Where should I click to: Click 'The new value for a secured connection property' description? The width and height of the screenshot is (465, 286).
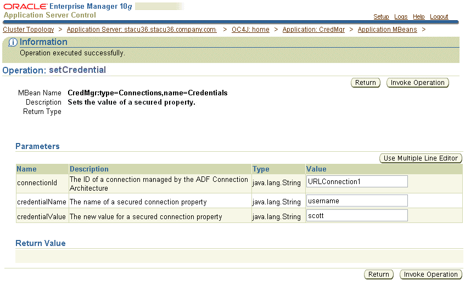point(145,217)
